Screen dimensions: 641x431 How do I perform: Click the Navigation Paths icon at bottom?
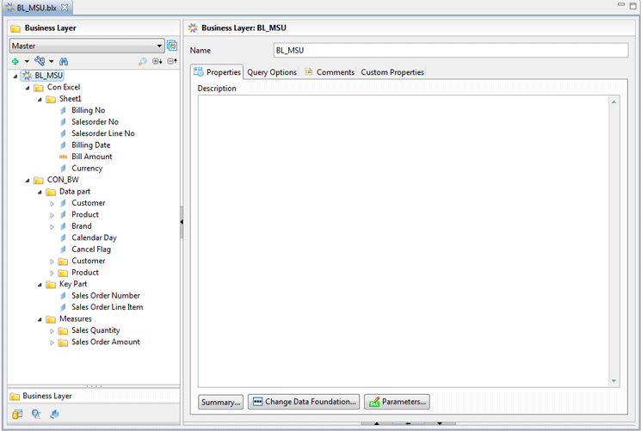54,415
